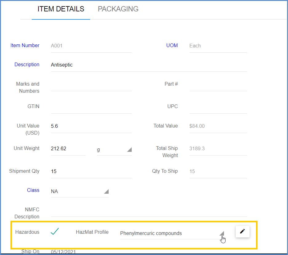The width and height of the screenshot is (288, 255).
Task: Select the Unit Weight field with 212.62
Action: (68, 148)
